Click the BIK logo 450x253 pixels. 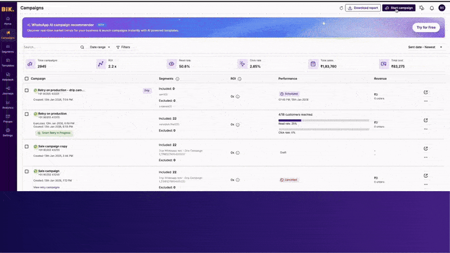point(7,9)
